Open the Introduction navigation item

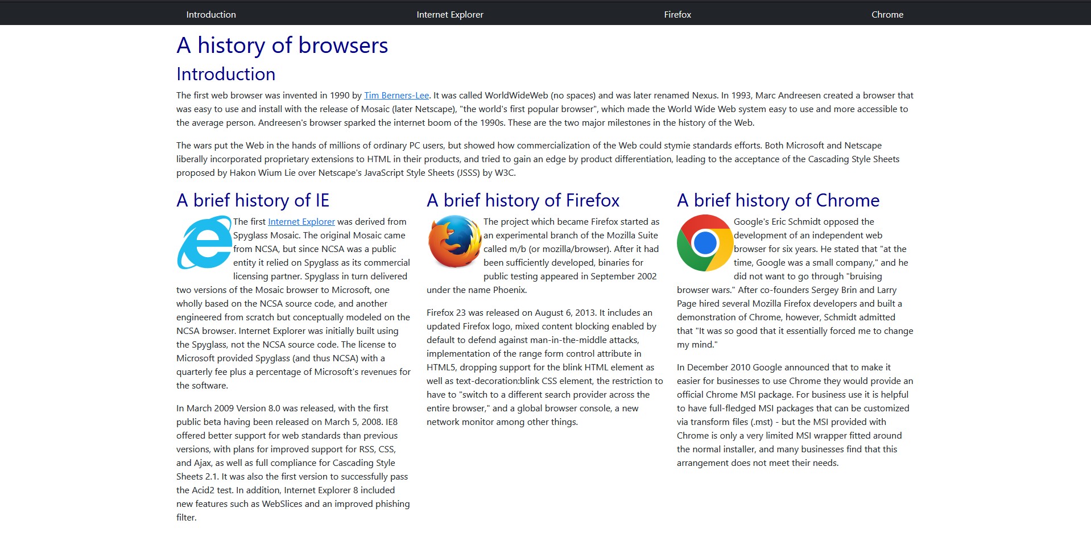point(211,15)
